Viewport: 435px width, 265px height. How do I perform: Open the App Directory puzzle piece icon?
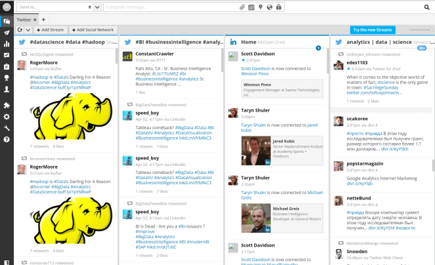click(7, 105)
